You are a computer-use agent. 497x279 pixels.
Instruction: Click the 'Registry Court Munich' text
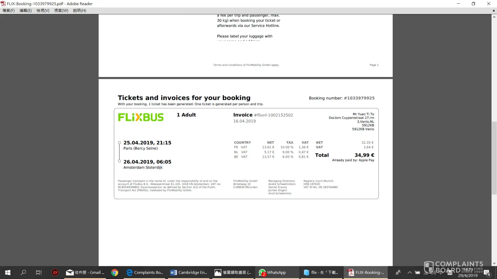tap(318, 181)
